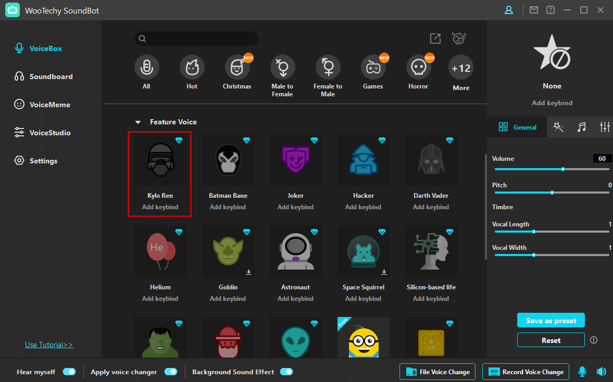Open the Use Tutorial link

[x=49, y=345]
